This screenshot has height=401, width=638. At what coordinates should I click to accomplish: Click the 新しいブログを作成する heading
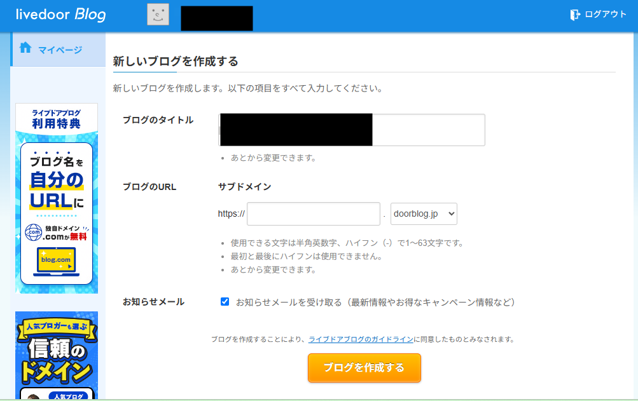(176, 62)
